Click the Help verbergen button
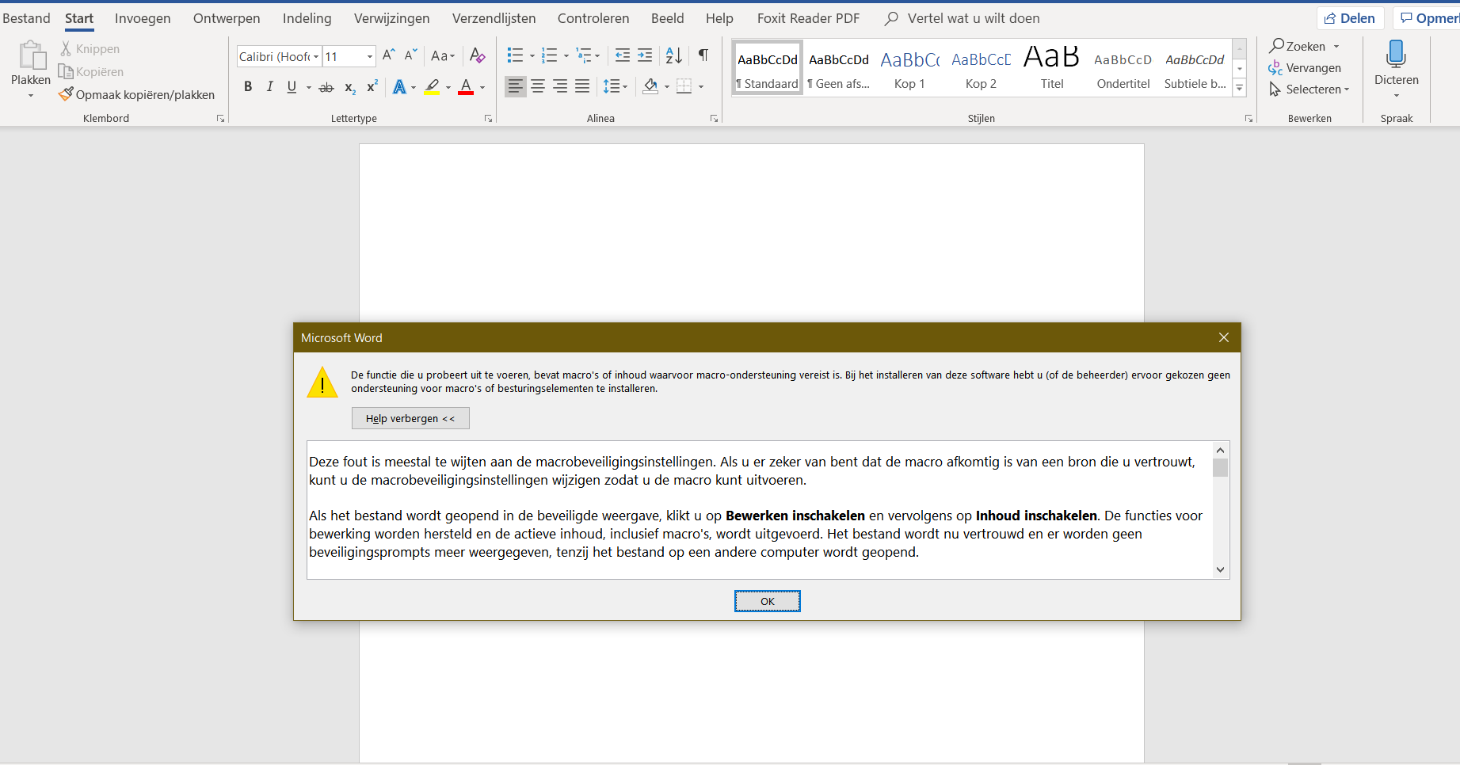Viewport: 1460px width, 765px height. click(x=410, y=418)
